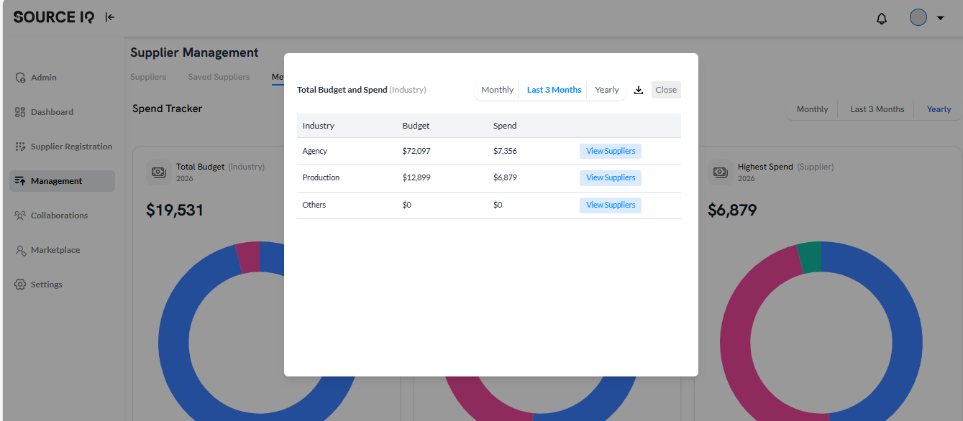Switch to the Suppliers tab
This screenshot has height=421, width=963.
click(148, 76)
